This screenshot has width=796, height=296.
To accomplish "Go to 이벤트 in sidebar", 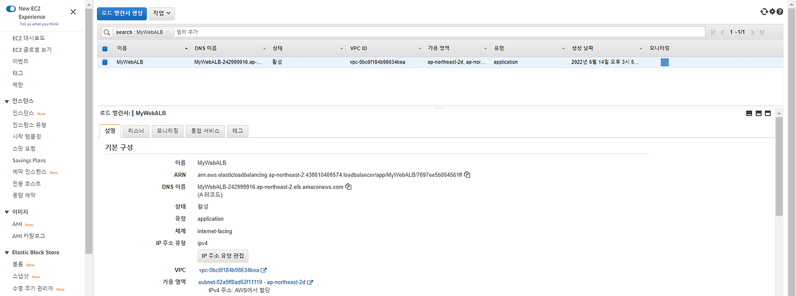I will coord(21,62).
